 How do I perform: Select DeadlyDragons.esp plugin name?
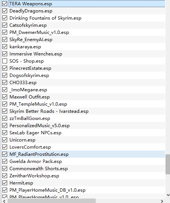[31, 11]
